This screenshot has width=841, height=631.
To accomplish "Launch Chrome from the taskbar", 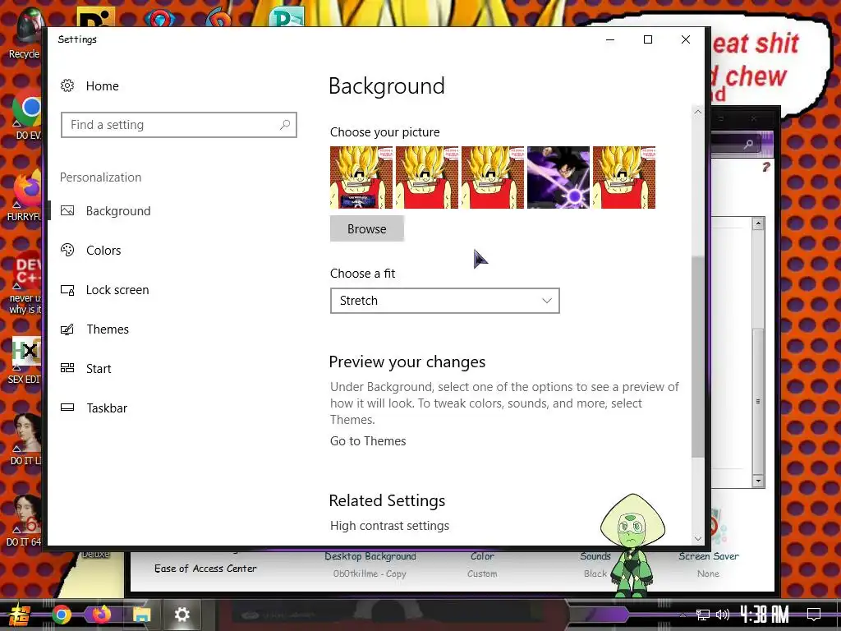I will 62,615.
